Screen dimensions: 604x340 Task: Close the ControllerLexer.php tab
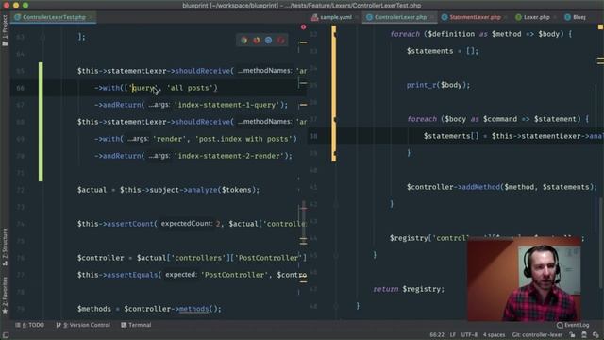click(x=432, y=17)
